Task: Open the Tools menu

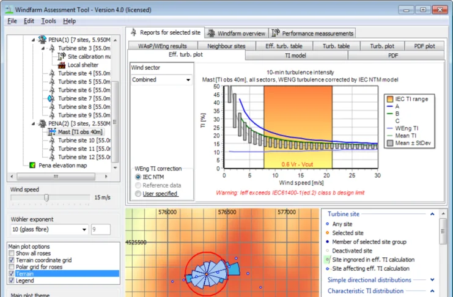Action: [48, 21]
